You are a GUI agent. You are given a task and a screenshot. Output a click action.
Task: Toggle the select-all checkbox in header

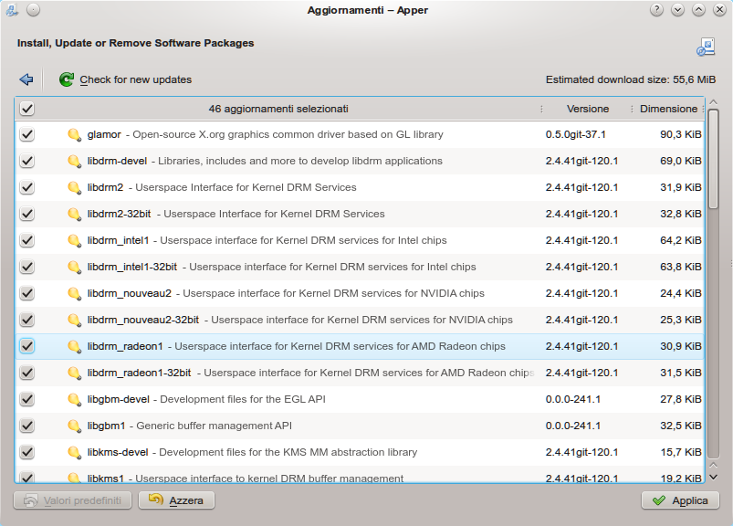pos(27,109)
